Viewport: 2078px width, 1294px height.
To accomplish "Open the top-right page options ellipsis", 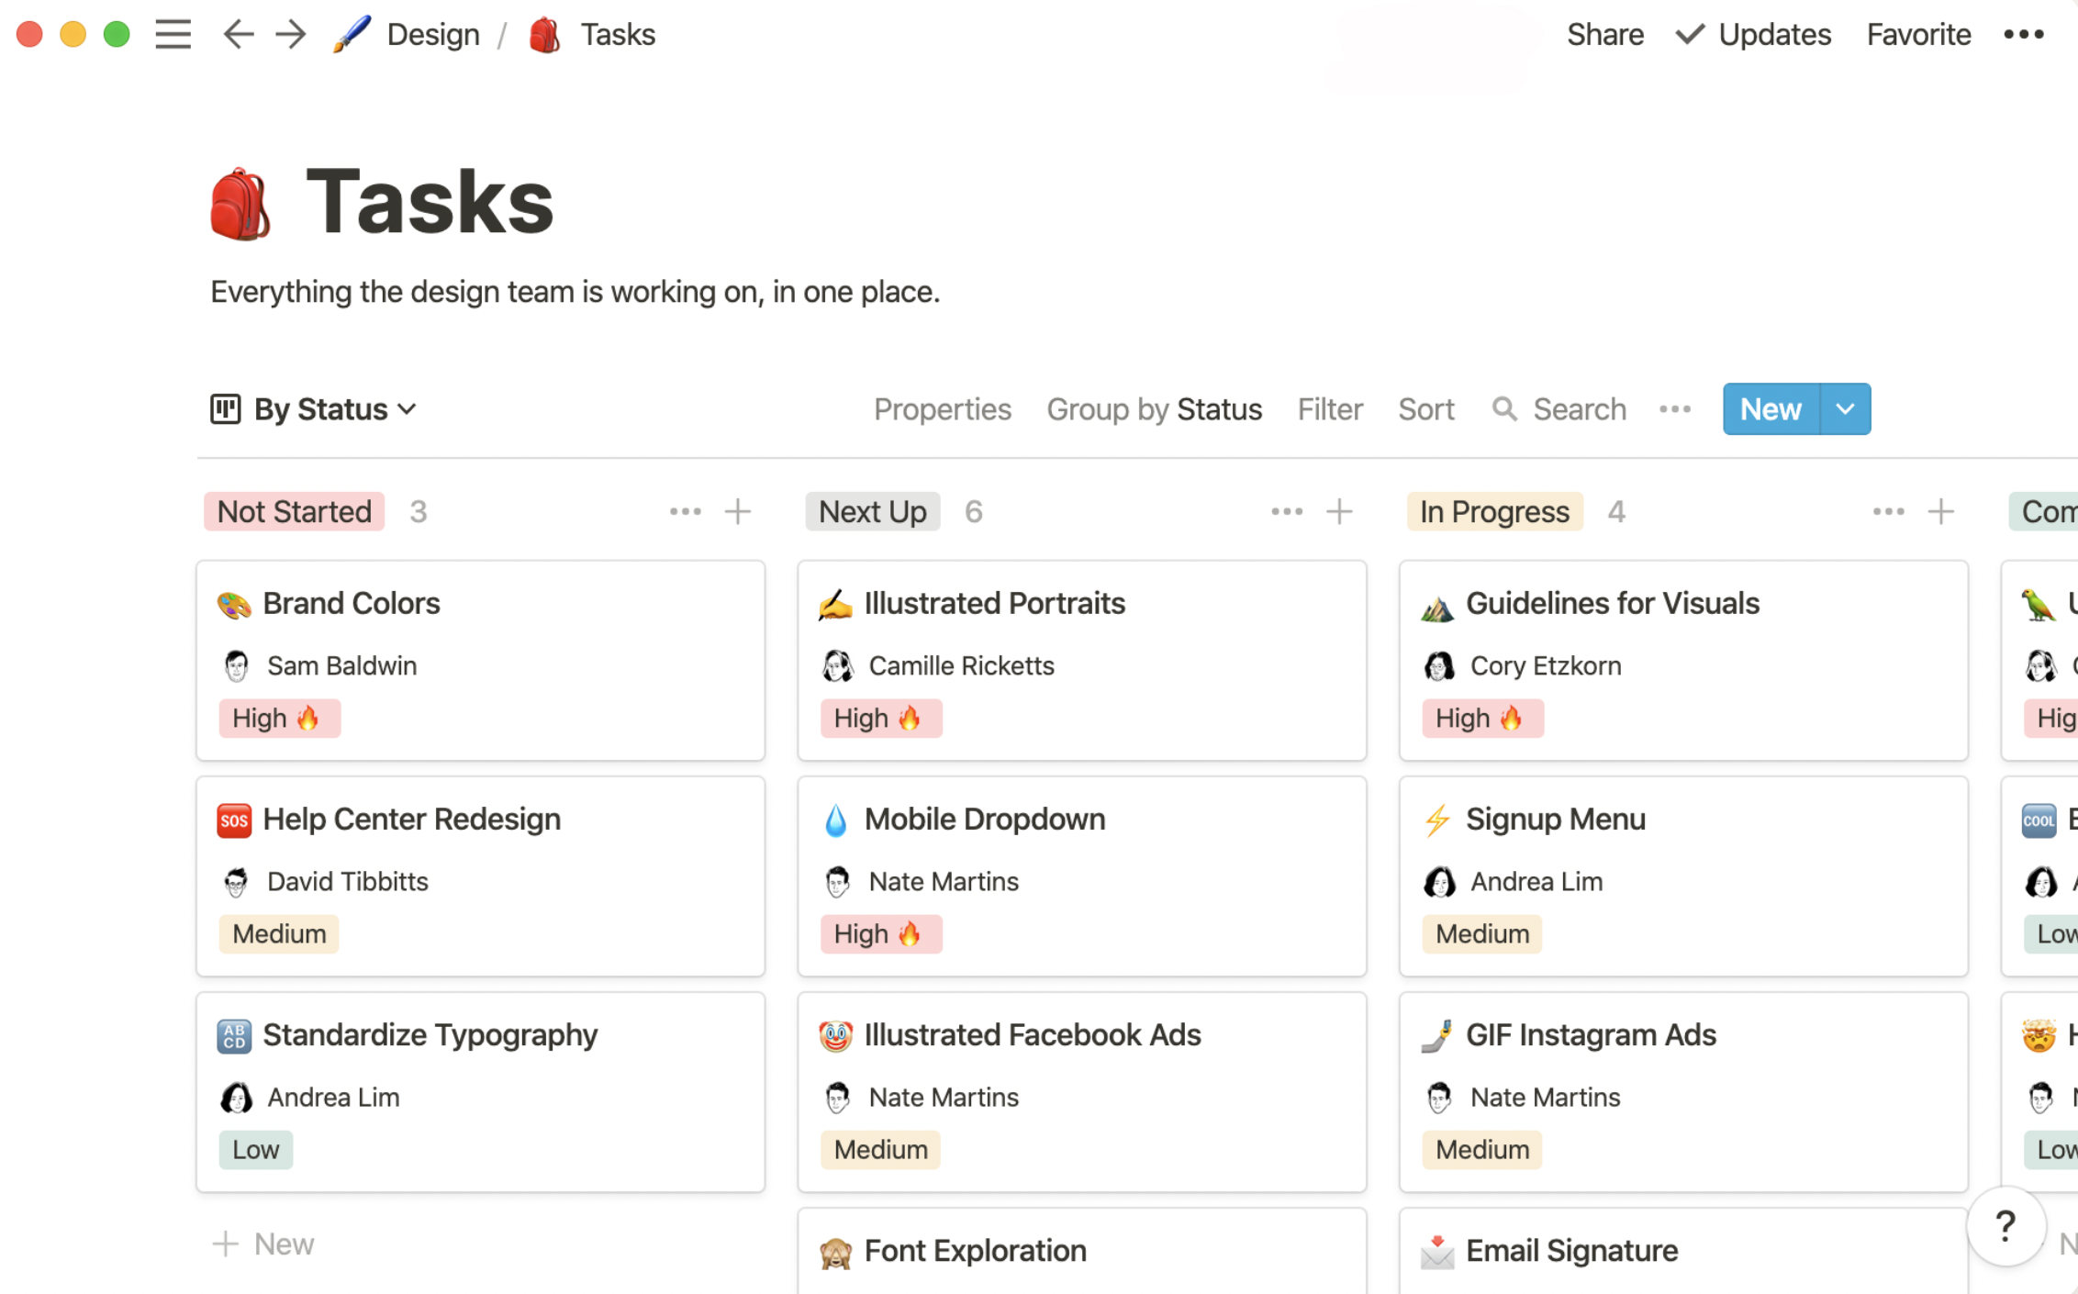I will click(x=2023, y=35).
